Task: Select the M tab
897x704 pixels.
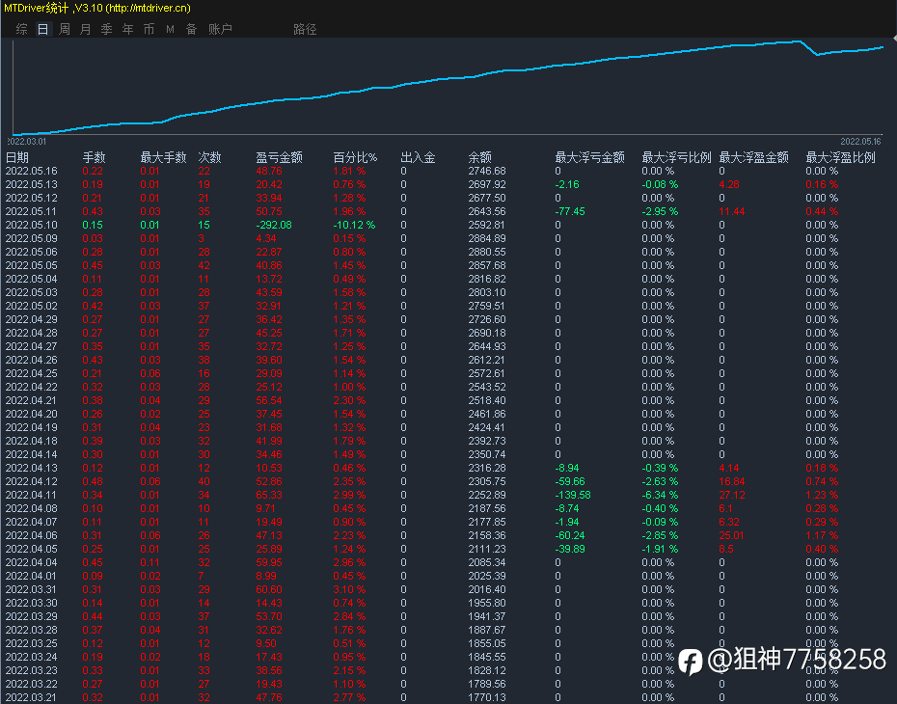Action: point(170,29)
